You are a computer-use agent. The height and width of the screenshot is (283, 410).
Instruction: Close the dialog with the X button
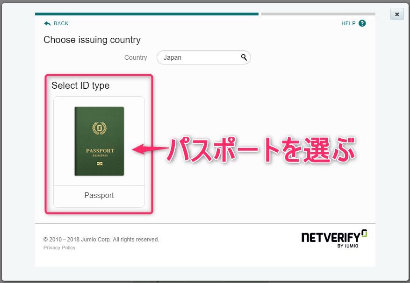coord(397,14)
